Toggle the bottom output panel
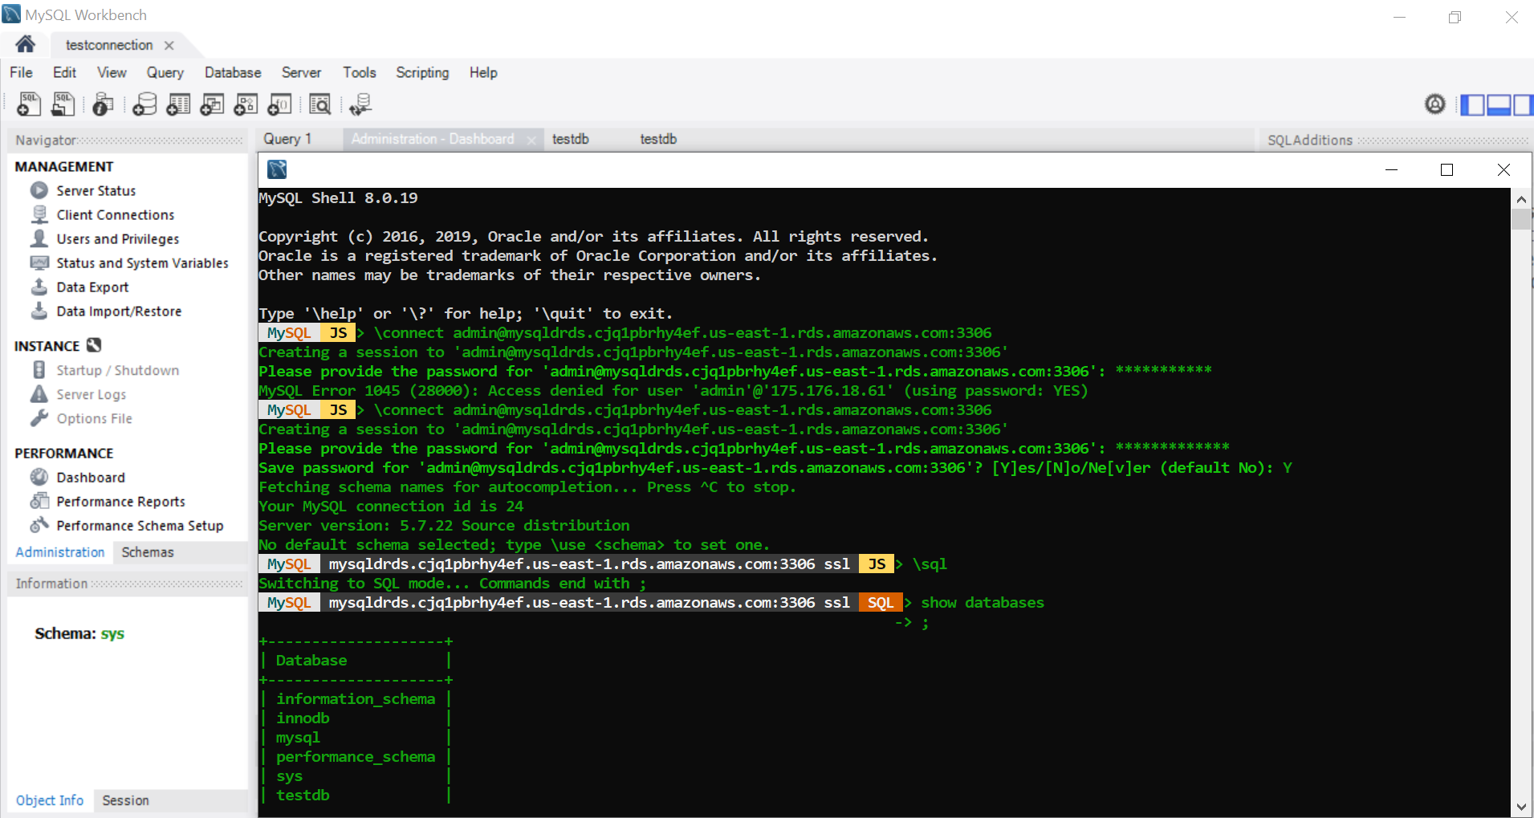 (x=1499, y=104)
